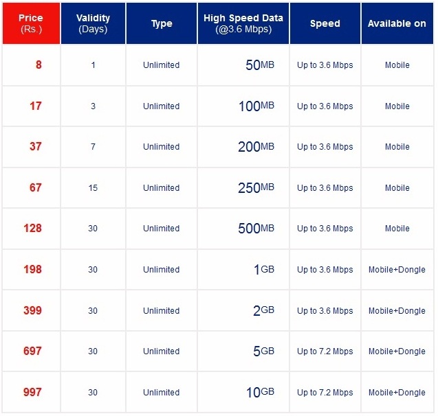Click the Type column header
Viewport: 438px width, 416px height.
click(162, 23)
